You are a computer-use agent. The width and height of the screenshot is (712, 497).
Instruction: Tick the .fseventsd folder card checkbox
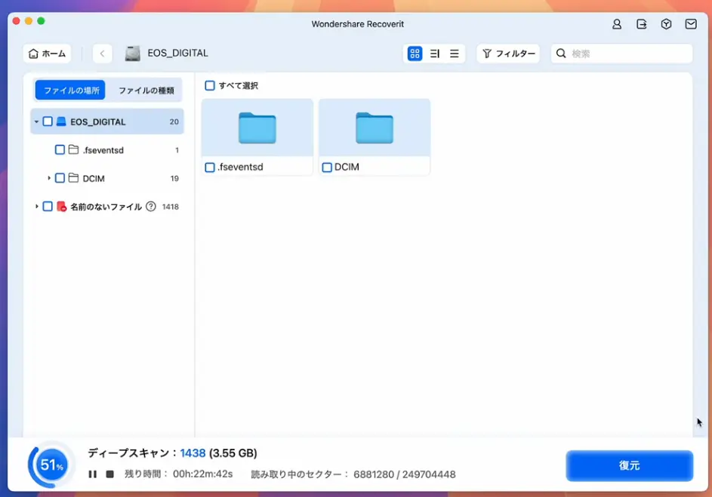[210, 167]
